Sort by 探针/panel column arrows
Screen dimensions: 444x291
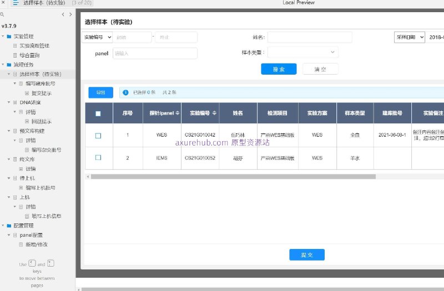(x=177, y=113)
